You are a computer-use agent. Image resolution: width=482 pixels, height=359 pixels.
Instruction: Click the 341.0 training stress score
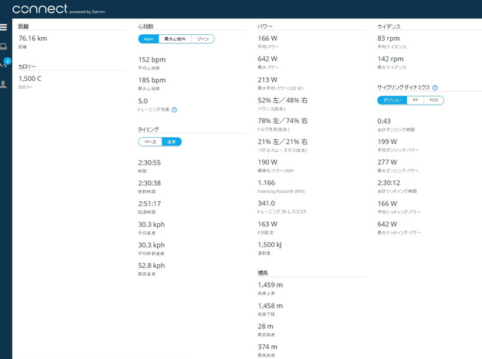pyautogui.click(x=266, y=203)
